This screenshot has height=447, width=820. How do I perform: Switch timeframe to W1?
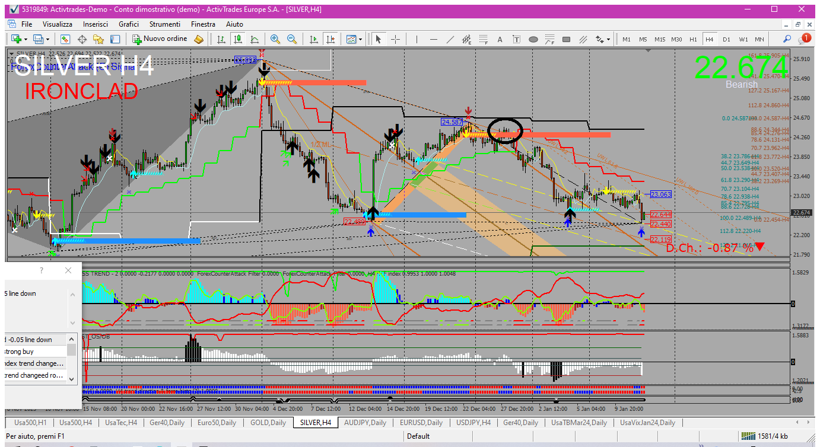(x=743, y=39)
